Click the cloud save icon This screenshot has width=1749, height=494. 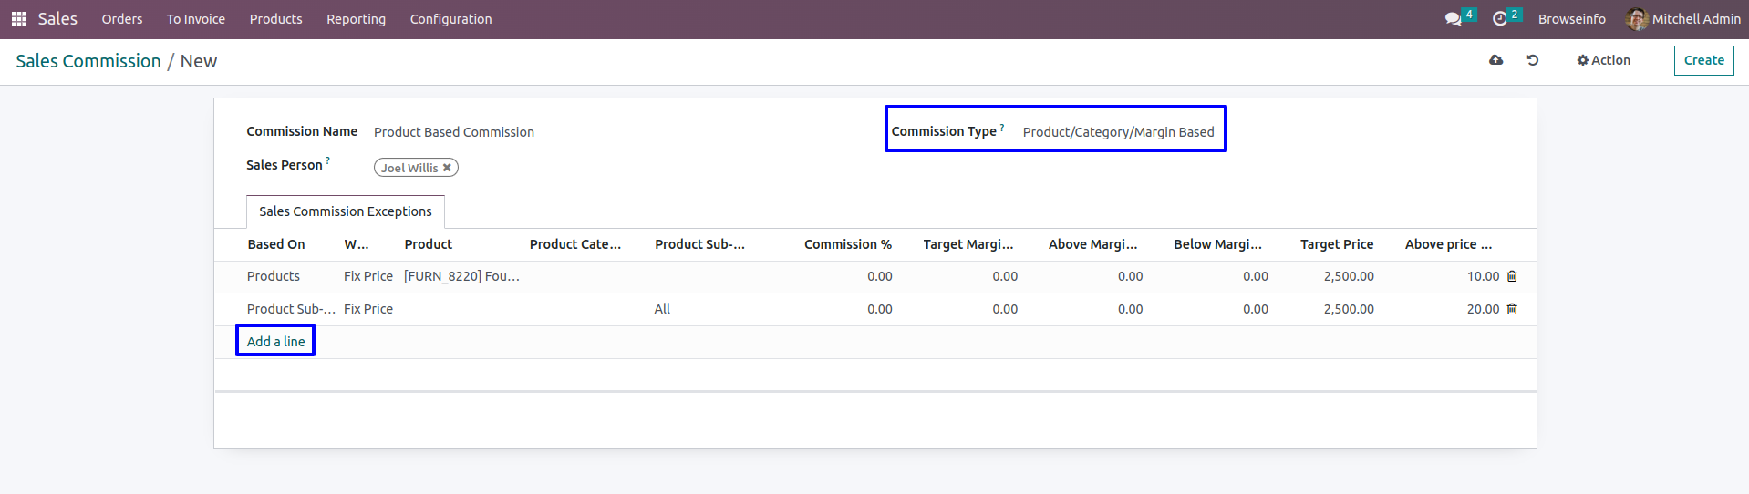[x=1495, y=60]
